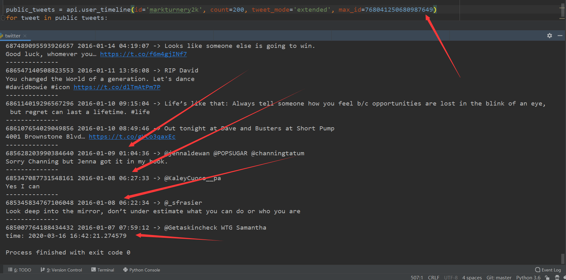Click the Event Log balloon icon
The image size is (566, 280).
coord(538,270)
